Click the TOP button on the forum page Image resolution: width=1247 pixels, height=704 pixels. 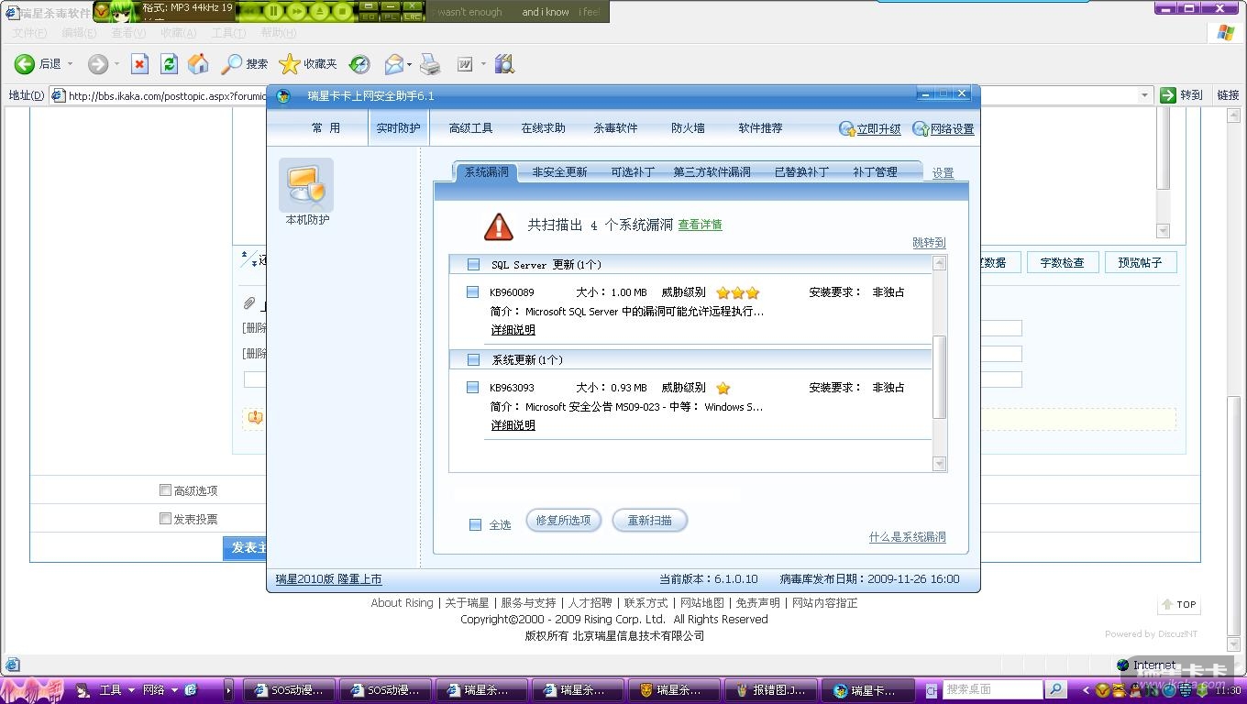[1179, 604]
